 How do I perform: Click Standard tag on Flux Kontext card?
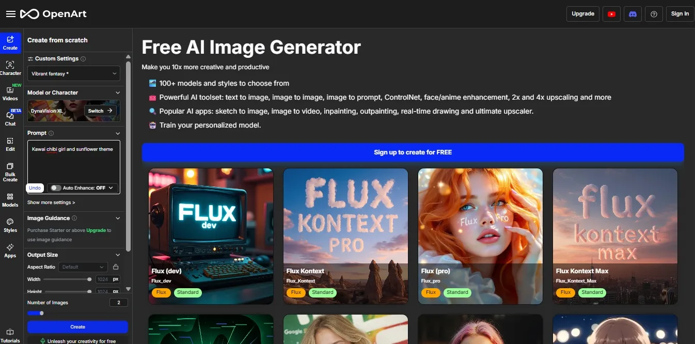323,292
